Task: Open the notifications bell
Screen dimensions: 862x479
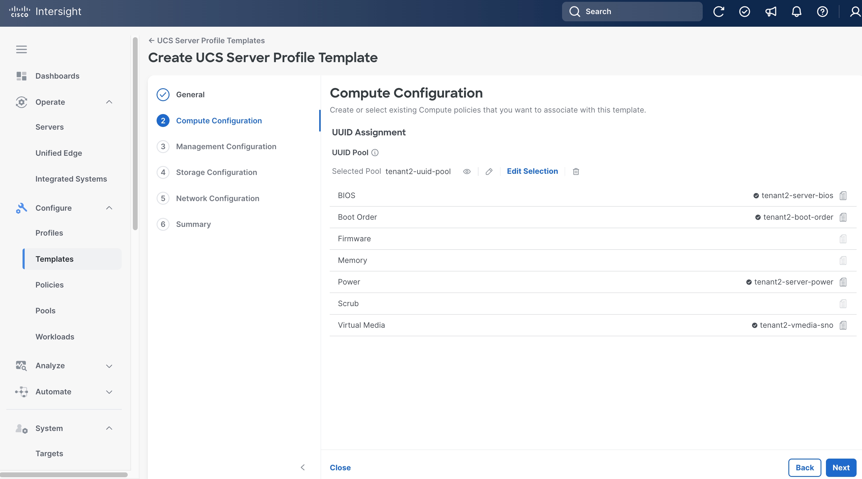Action: pos(796,12)
